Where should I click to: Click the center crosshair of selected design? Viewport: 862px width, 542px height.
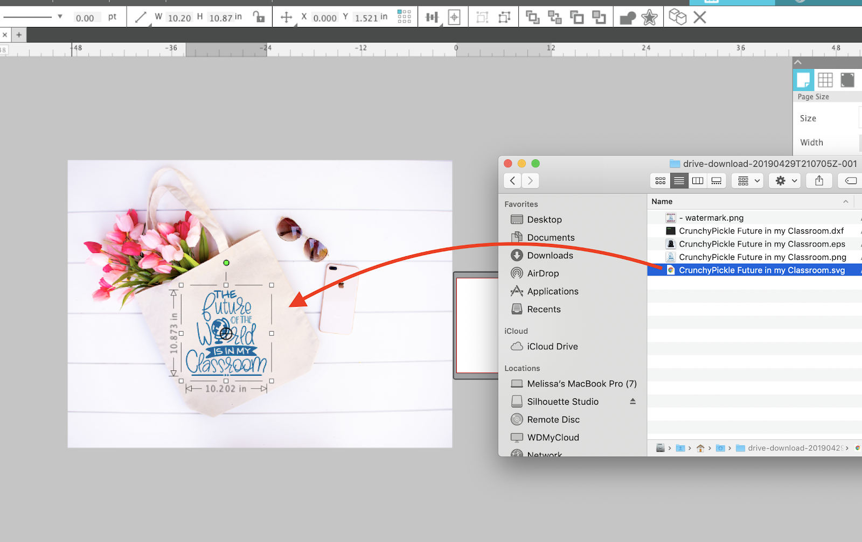(226, 333)
